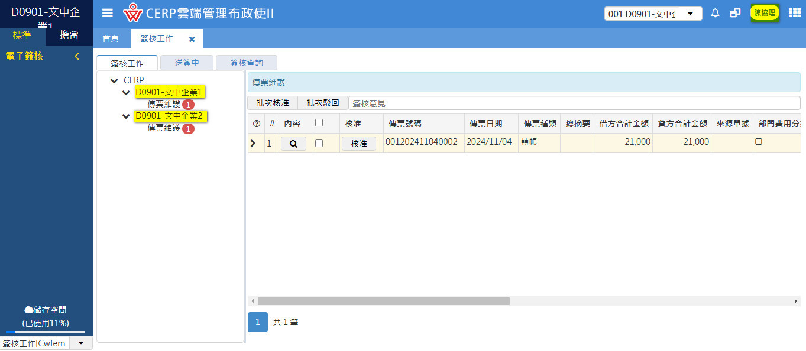This screenshot has height=351, width=806.
Task: Click the scrollbar left arrow
Action: [252, 301]
